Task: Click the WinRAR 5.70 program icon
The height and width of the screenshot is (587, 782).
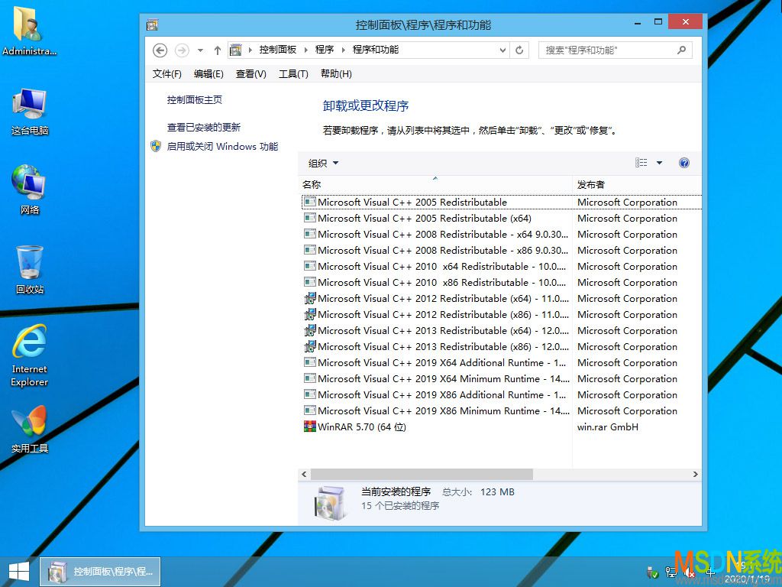Action: point(310,426)
